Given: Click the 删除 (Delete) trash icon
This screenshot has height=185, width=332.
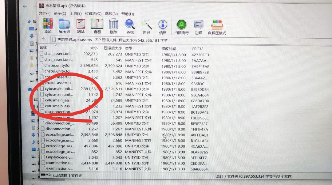Looking at the screenshot, I should 113,24.
